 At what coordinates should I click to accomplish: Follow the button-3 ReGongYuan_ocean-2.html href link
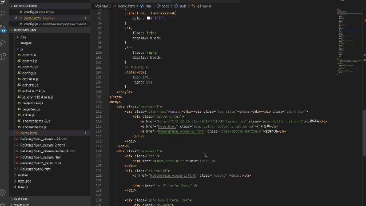[181, 132]
